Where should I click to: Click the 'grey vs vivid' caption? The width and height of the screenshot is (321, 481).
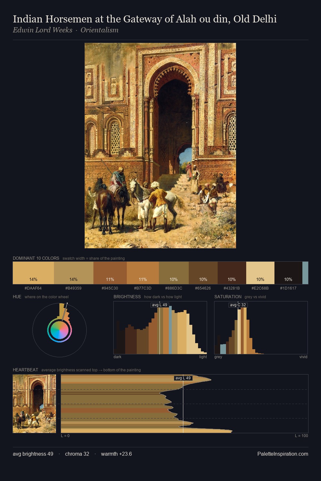click(x=255, y=297)
